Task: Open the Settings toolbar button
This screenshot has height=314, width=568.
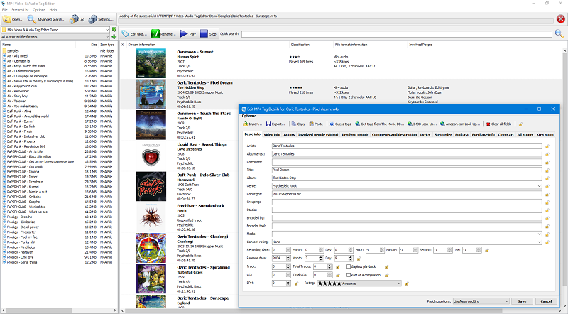Action: (101, 19)
